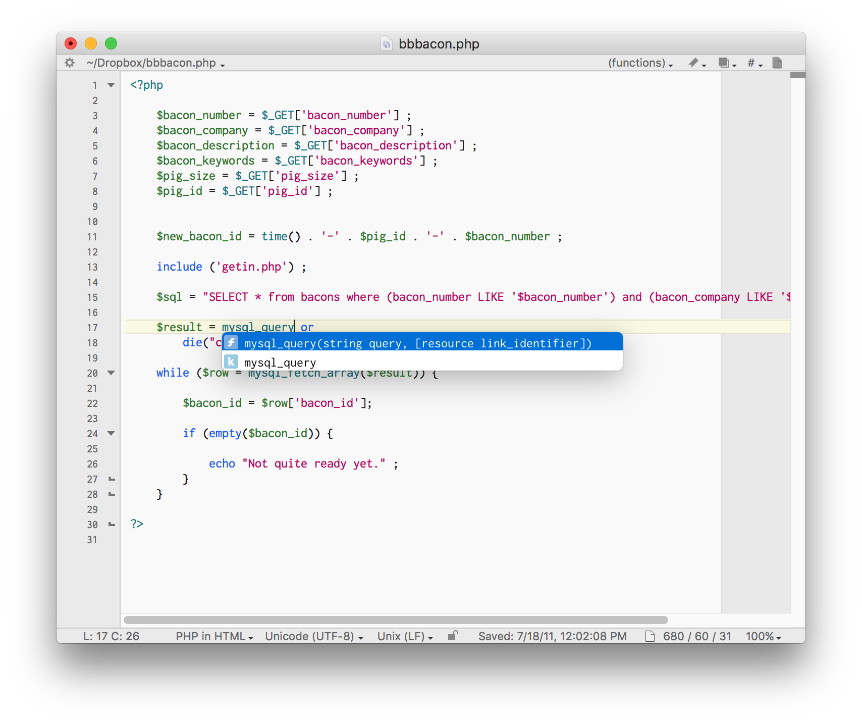Click the echo keyword on line 26
The height and width of the screenshot is (724, 862).
click(x=222, y=463)
